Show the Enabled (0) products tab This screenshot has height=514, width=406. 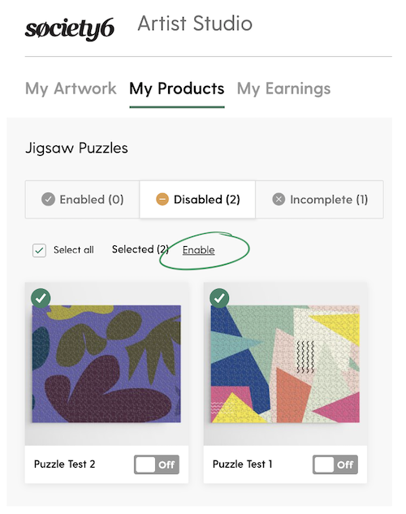tap(82, 199)
